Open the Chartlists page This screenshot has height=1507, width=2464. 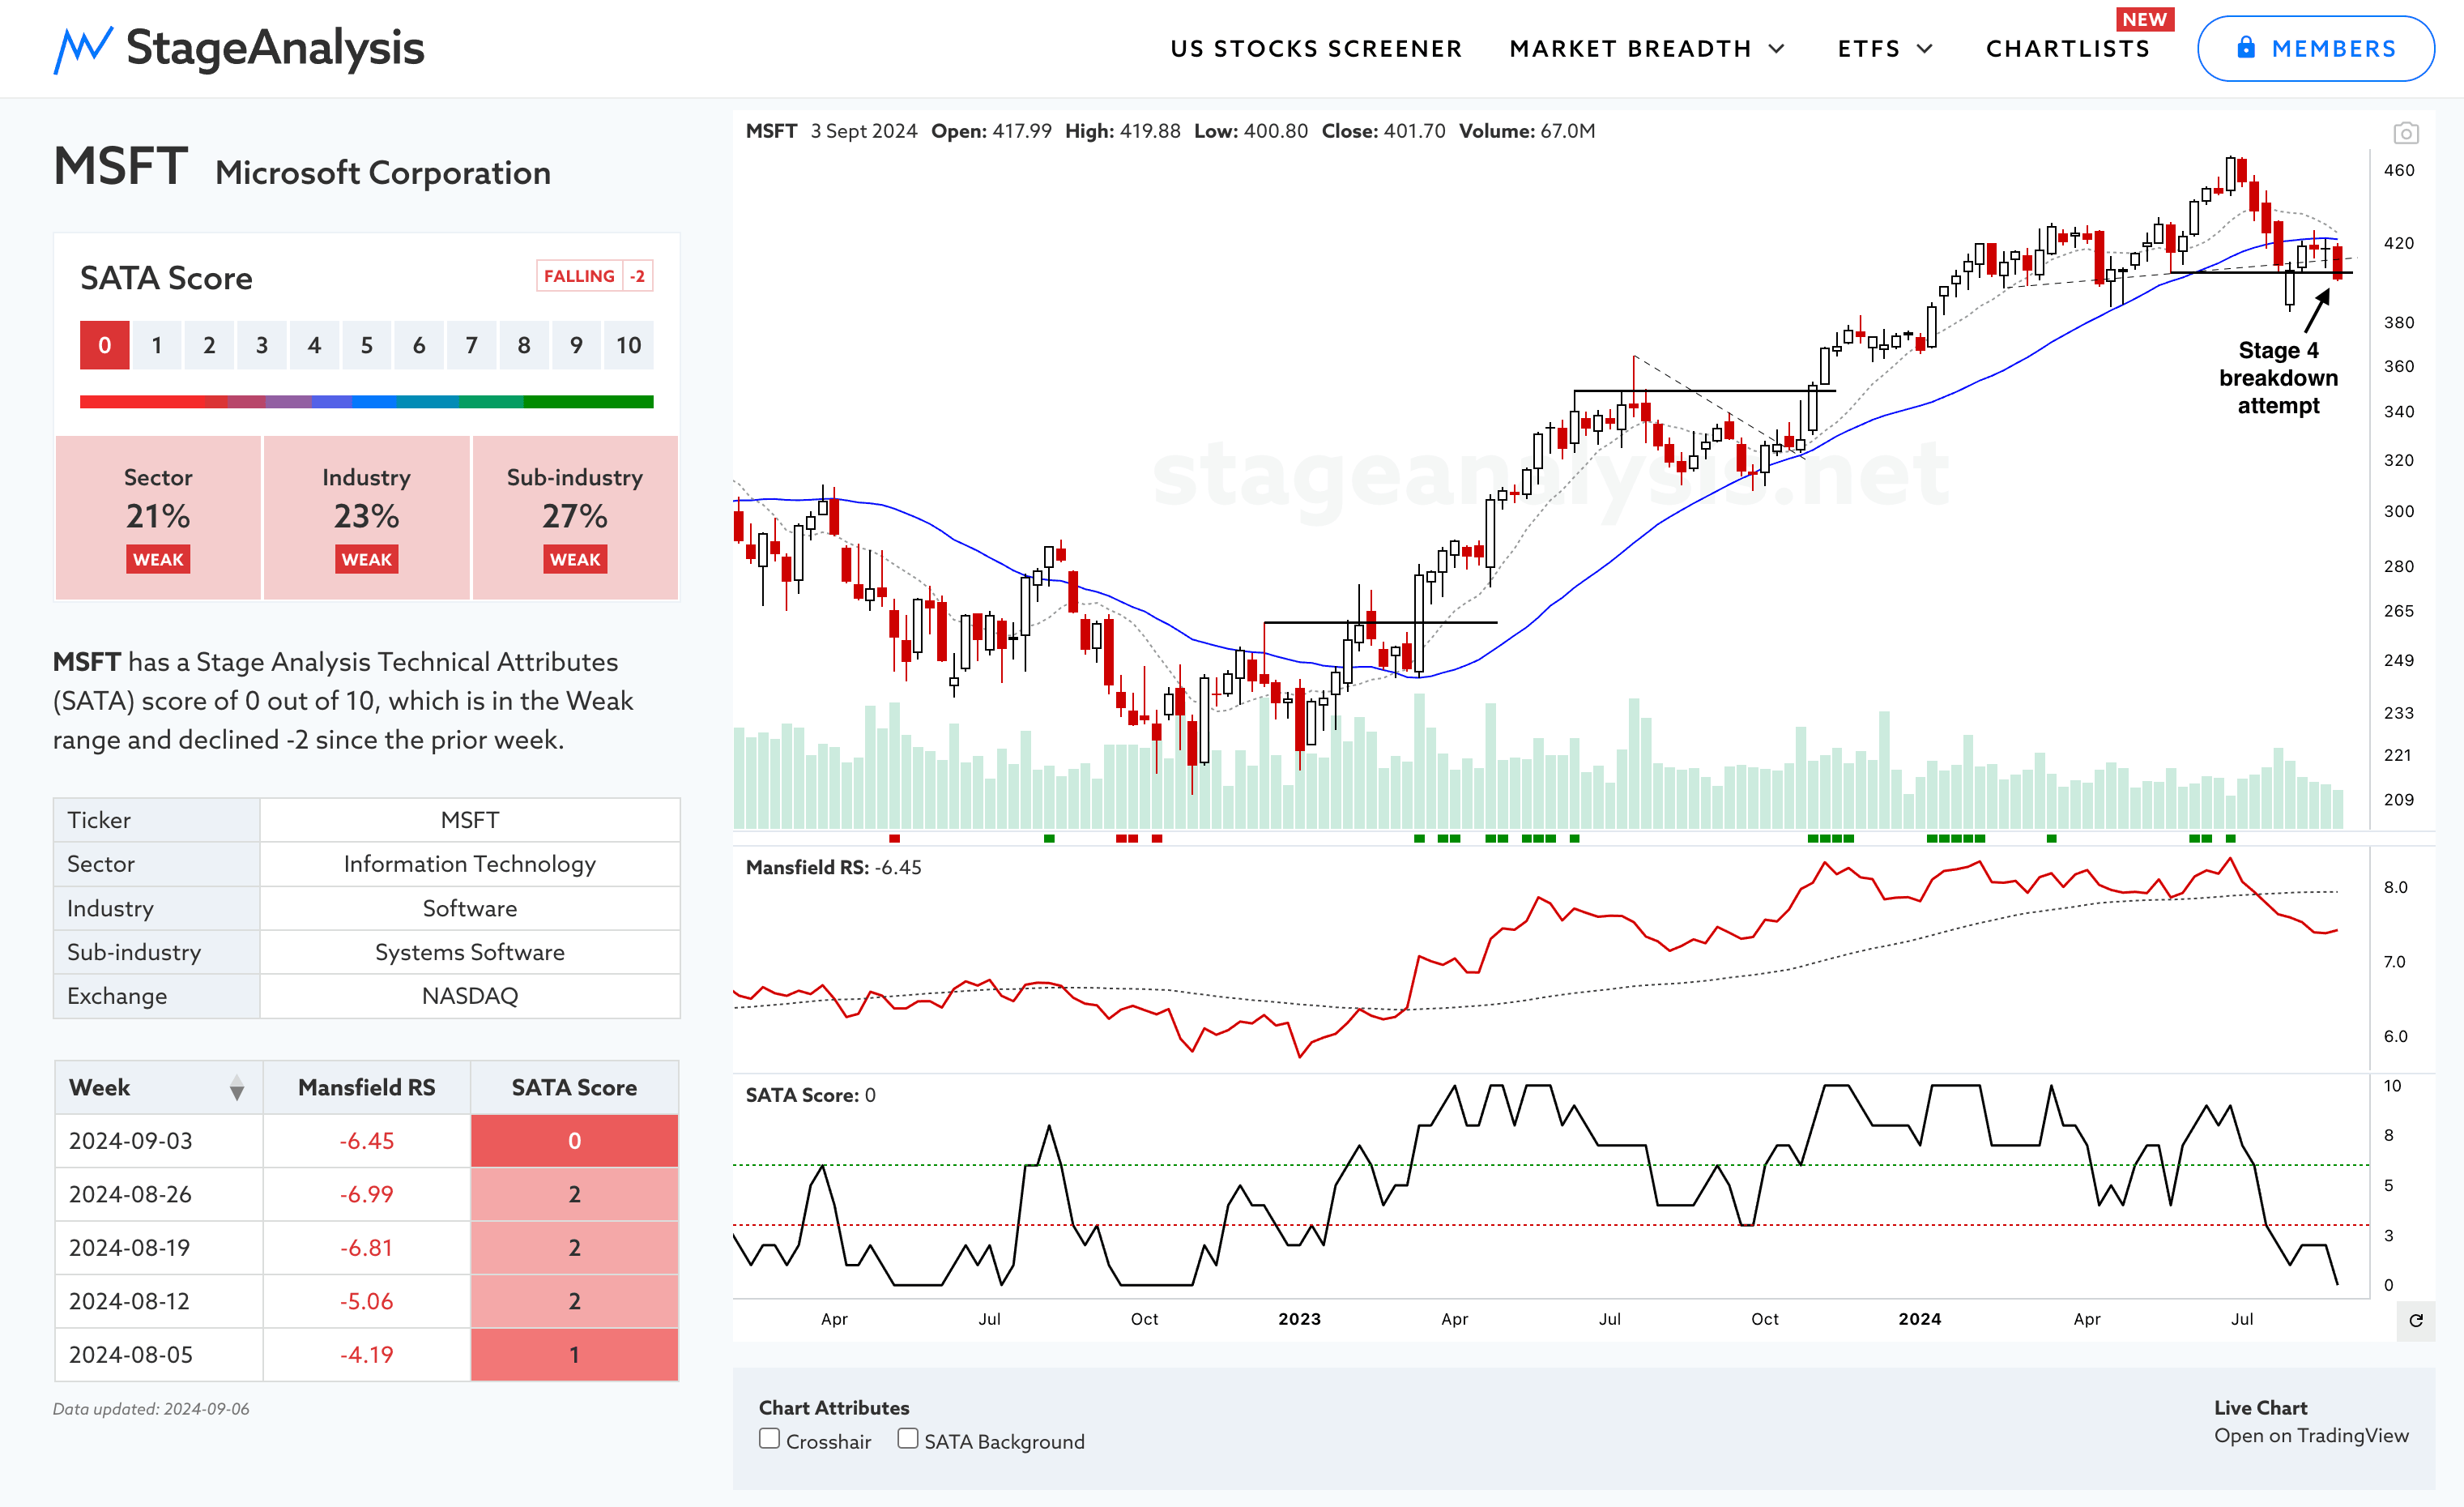2067,48
